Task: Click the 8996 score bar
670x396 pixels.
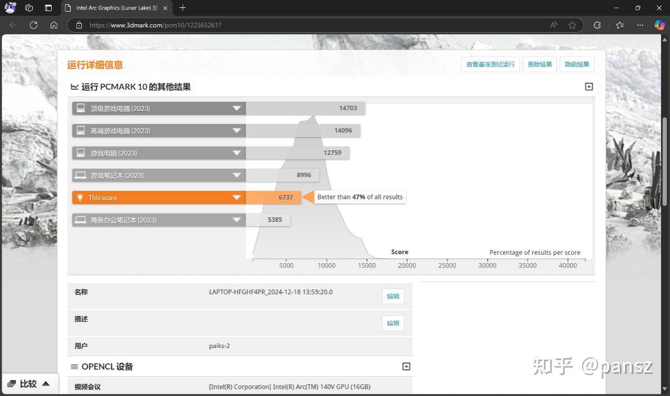Action: click(282, 175)
